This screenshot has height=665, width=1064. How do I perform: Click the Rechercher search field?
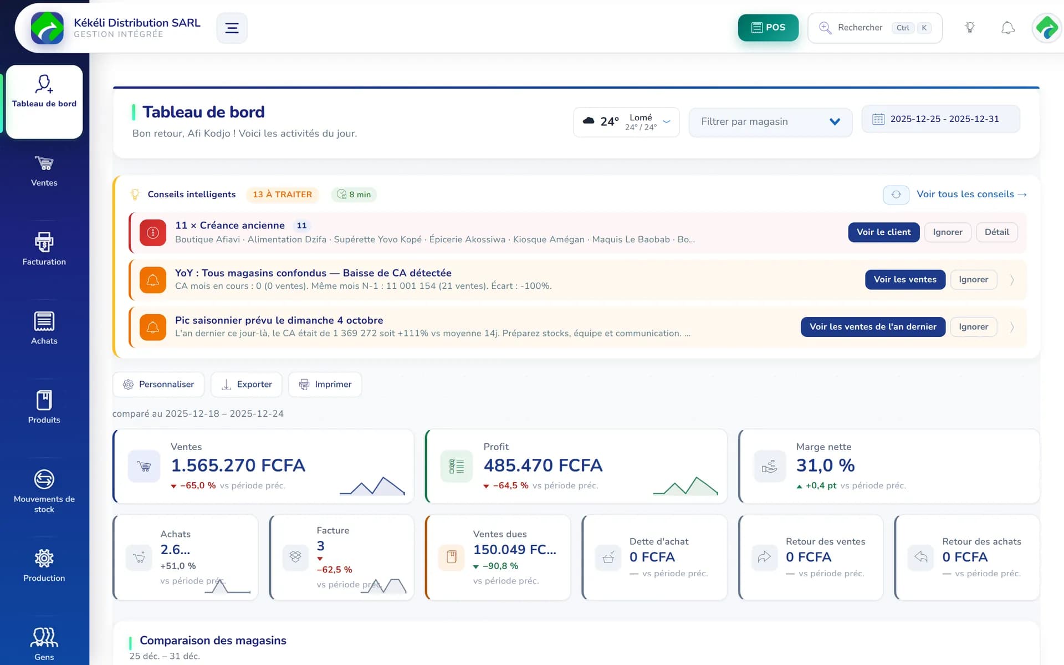pos(875,28)
